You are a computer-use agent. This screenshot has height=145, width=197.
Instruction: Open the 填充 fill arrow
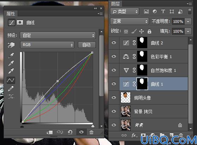click(x=188, y=31)
